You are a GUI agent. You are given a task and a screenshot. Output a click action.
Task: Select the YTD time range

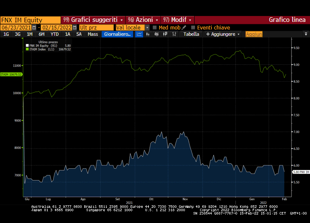click(54, 34)
